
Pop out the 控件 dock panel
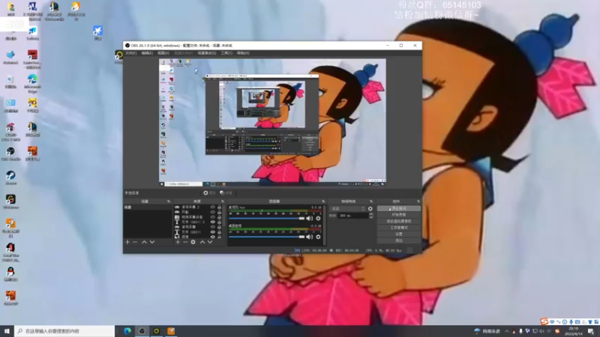[x=418, y=201]
